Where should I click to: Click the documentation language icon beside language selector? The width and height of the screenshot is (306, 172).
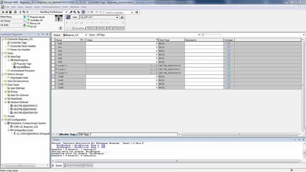137,12
